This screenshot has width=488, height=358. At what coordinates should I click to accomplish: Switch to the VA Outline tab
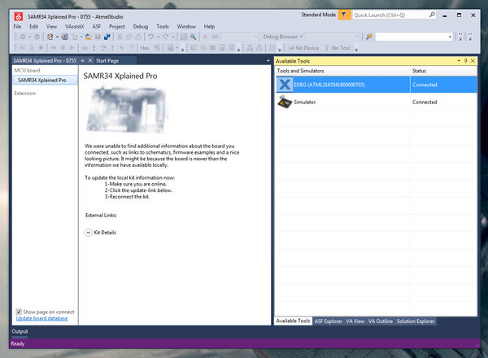pos(381,321)
